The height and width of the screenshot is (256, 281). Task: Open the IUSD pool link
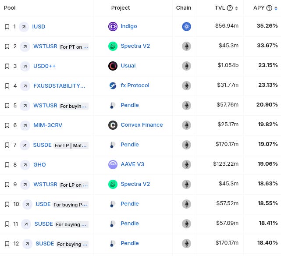point(39,27)
